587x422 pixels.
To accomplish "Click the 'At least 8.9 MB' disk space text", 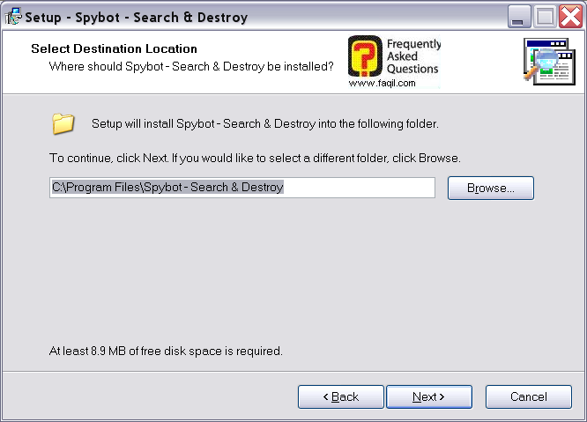I will (166, 351).
